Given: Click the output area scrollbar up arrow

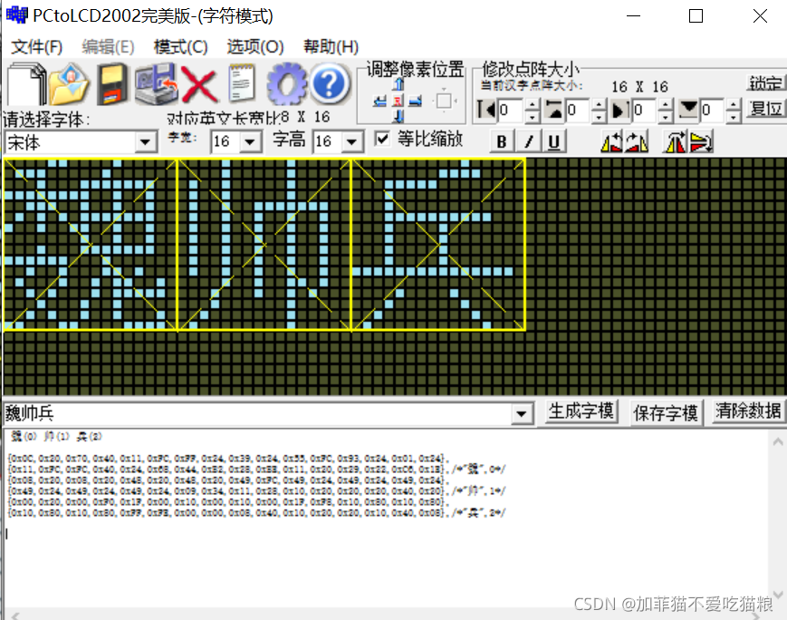Looking at the screenshot, I should click(x=777, y=442).
